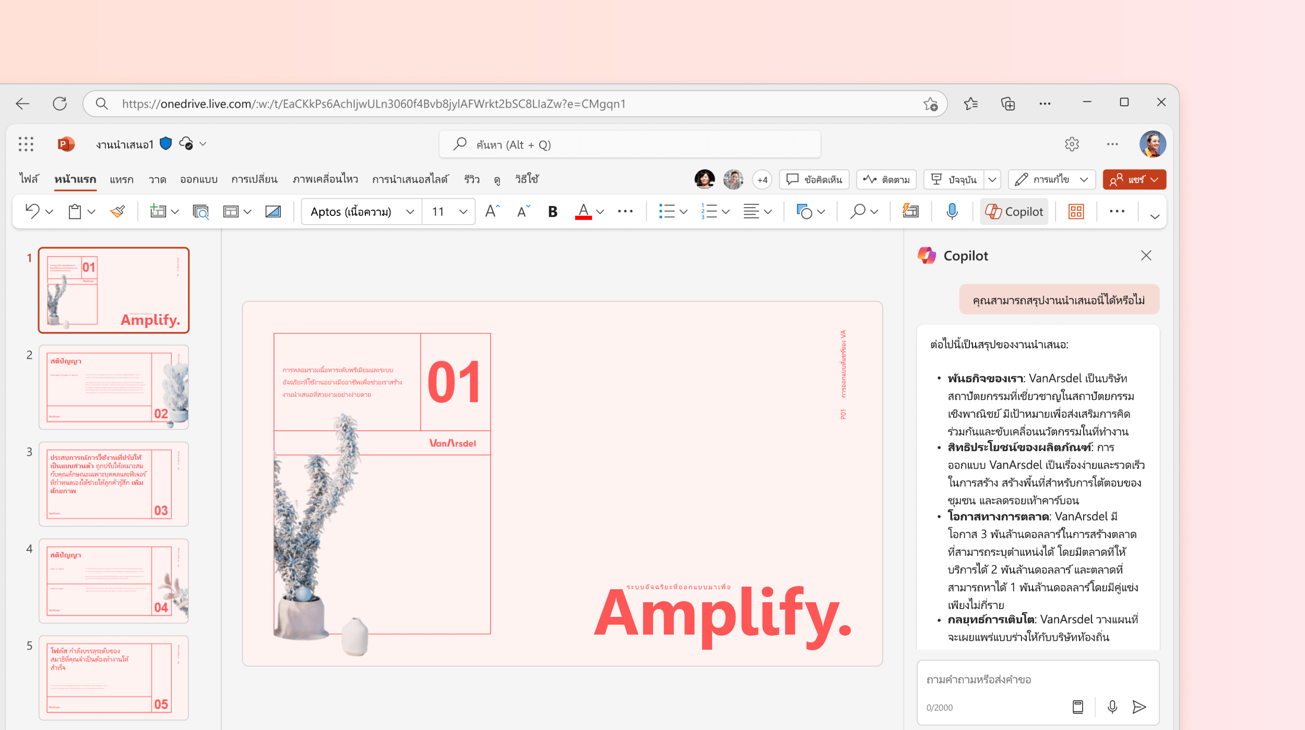
Task: Reload the browser page
Action: [60, 103]
